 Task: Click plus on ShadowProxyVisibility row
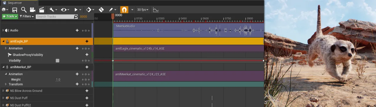point(87,55)
